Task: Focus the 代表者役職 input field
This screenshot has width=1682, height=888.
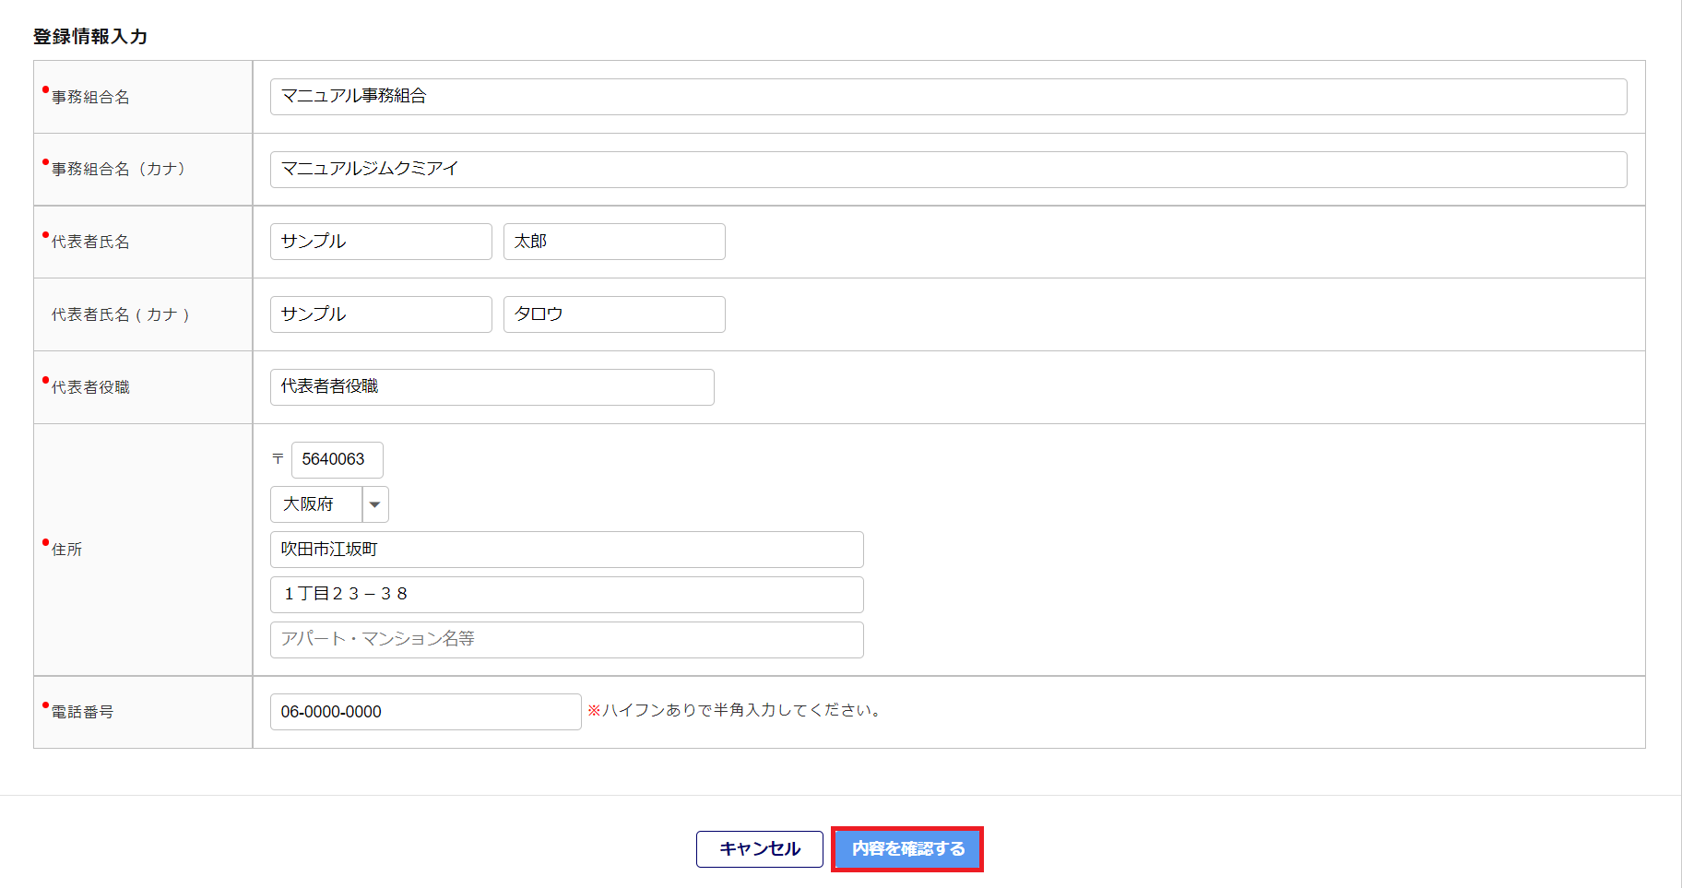Action: [492, 387]
